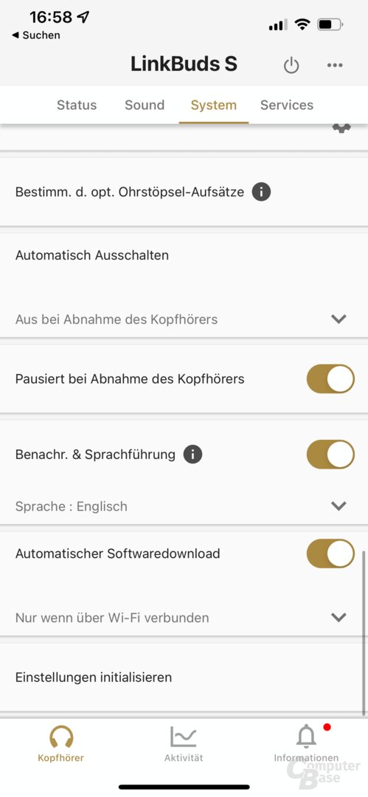This screenshot has width=368, height=797.
Task: Show info for Ohrstöpsel-Aufsätze
Action: tap(261, 192)
